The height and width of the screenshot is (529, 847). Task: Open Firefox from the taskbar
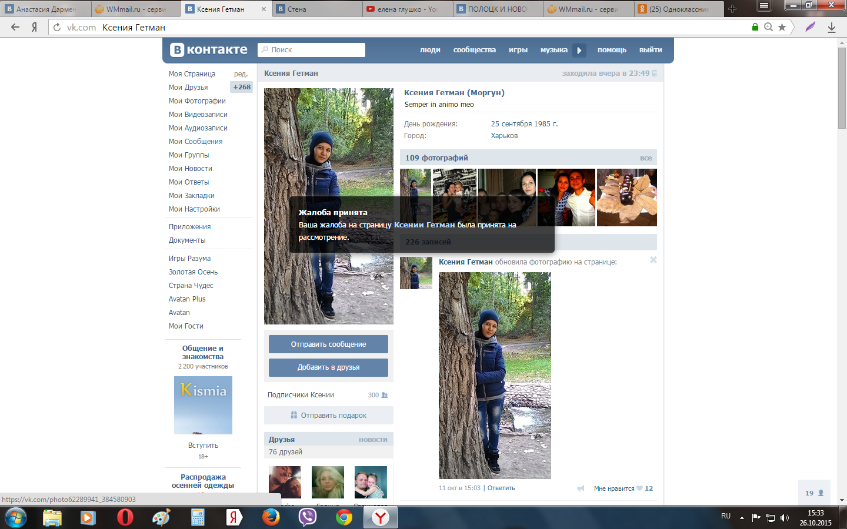click(x=271, y=517)
